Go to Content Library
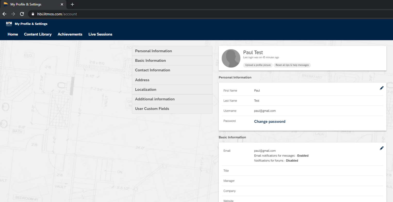This screenshot has width=393, height=202. tap(38, 34)
